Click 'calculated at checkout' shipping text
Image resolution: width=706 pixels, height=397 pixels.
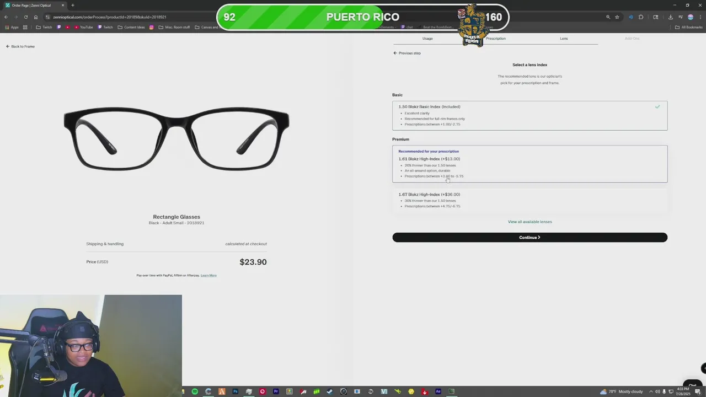pyautogui.click(x=246, y=244)
